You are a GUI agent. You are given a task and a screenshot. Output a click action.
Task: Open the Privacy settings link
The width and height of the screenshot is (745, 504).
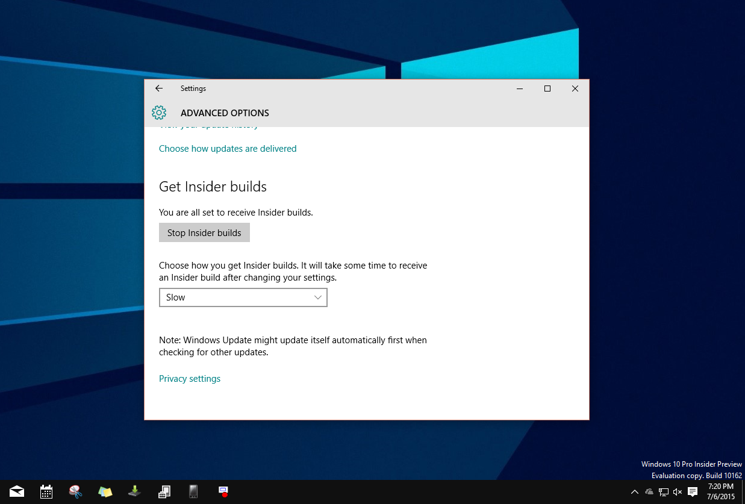tap(190, 379)
